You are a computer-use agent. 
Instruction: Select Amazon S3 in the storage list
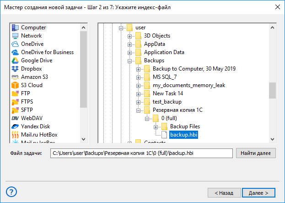(34, 77)
